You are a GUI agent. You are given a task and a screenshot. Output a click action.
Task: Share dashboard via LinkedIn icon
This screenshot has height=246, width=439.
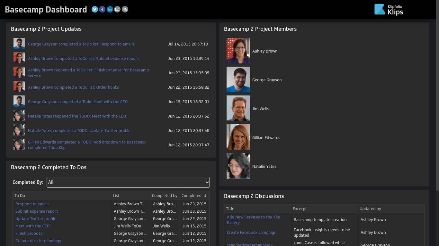click(x=110, y=9)
